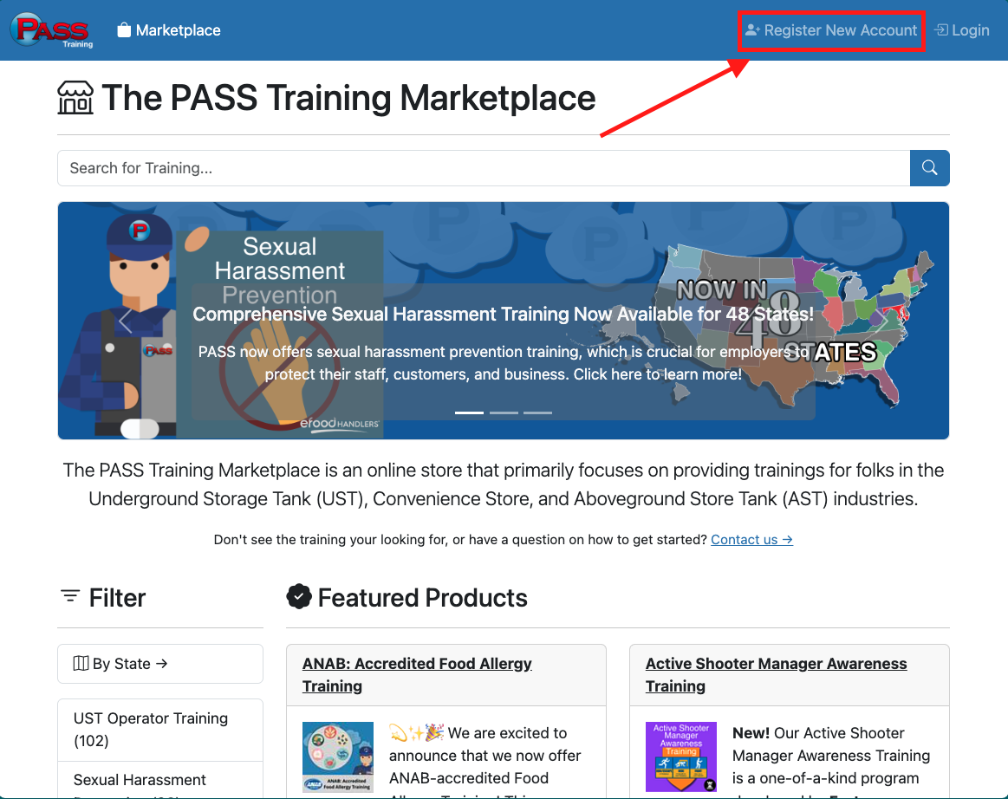Click the blue magnifier search button
The image size is (1008, 799).
click(930, 168)
